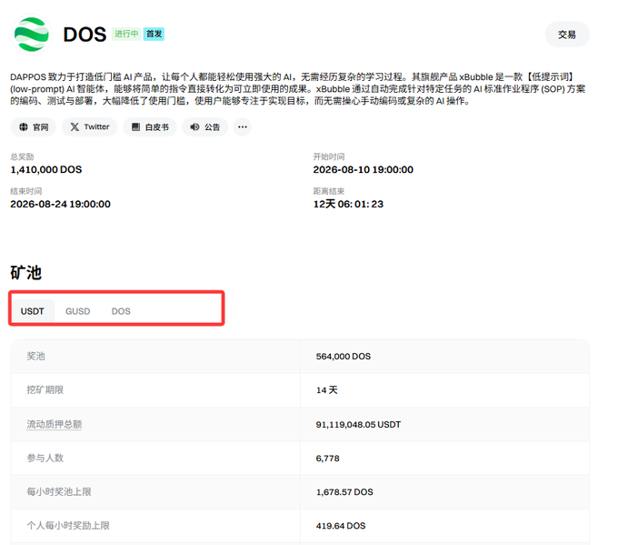Click the 419.64 DOS personal cap value

341,526
